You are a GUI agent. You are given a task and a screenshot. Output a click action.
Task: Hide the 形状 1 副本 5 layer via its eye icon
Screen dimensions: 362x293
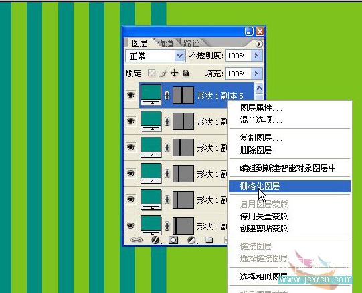131,95
